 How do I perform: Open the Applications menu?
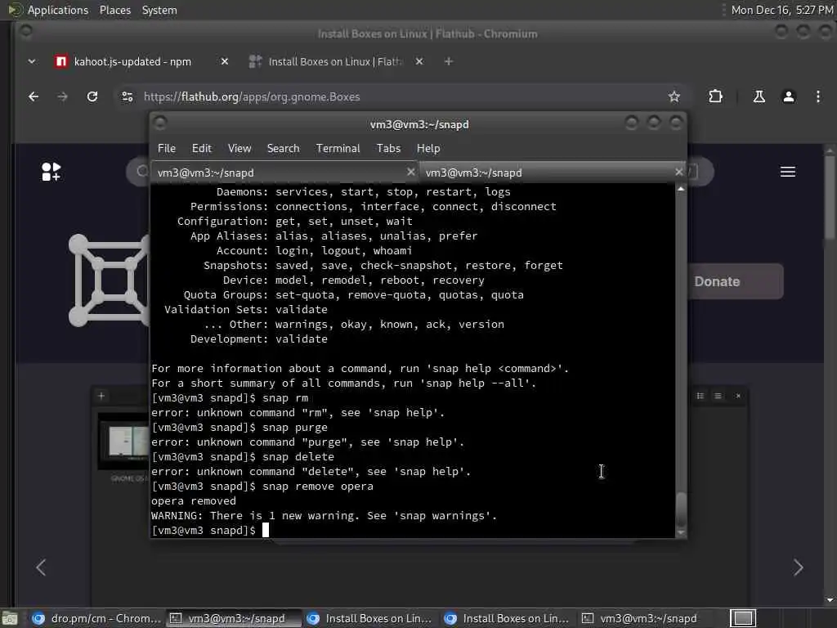(58, 10)
